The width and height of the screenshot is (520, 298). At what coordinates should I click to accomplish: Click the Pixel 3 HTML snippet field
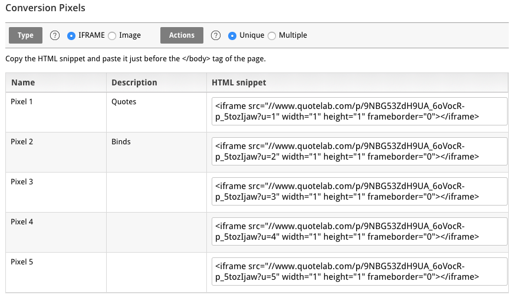(360, 191)
